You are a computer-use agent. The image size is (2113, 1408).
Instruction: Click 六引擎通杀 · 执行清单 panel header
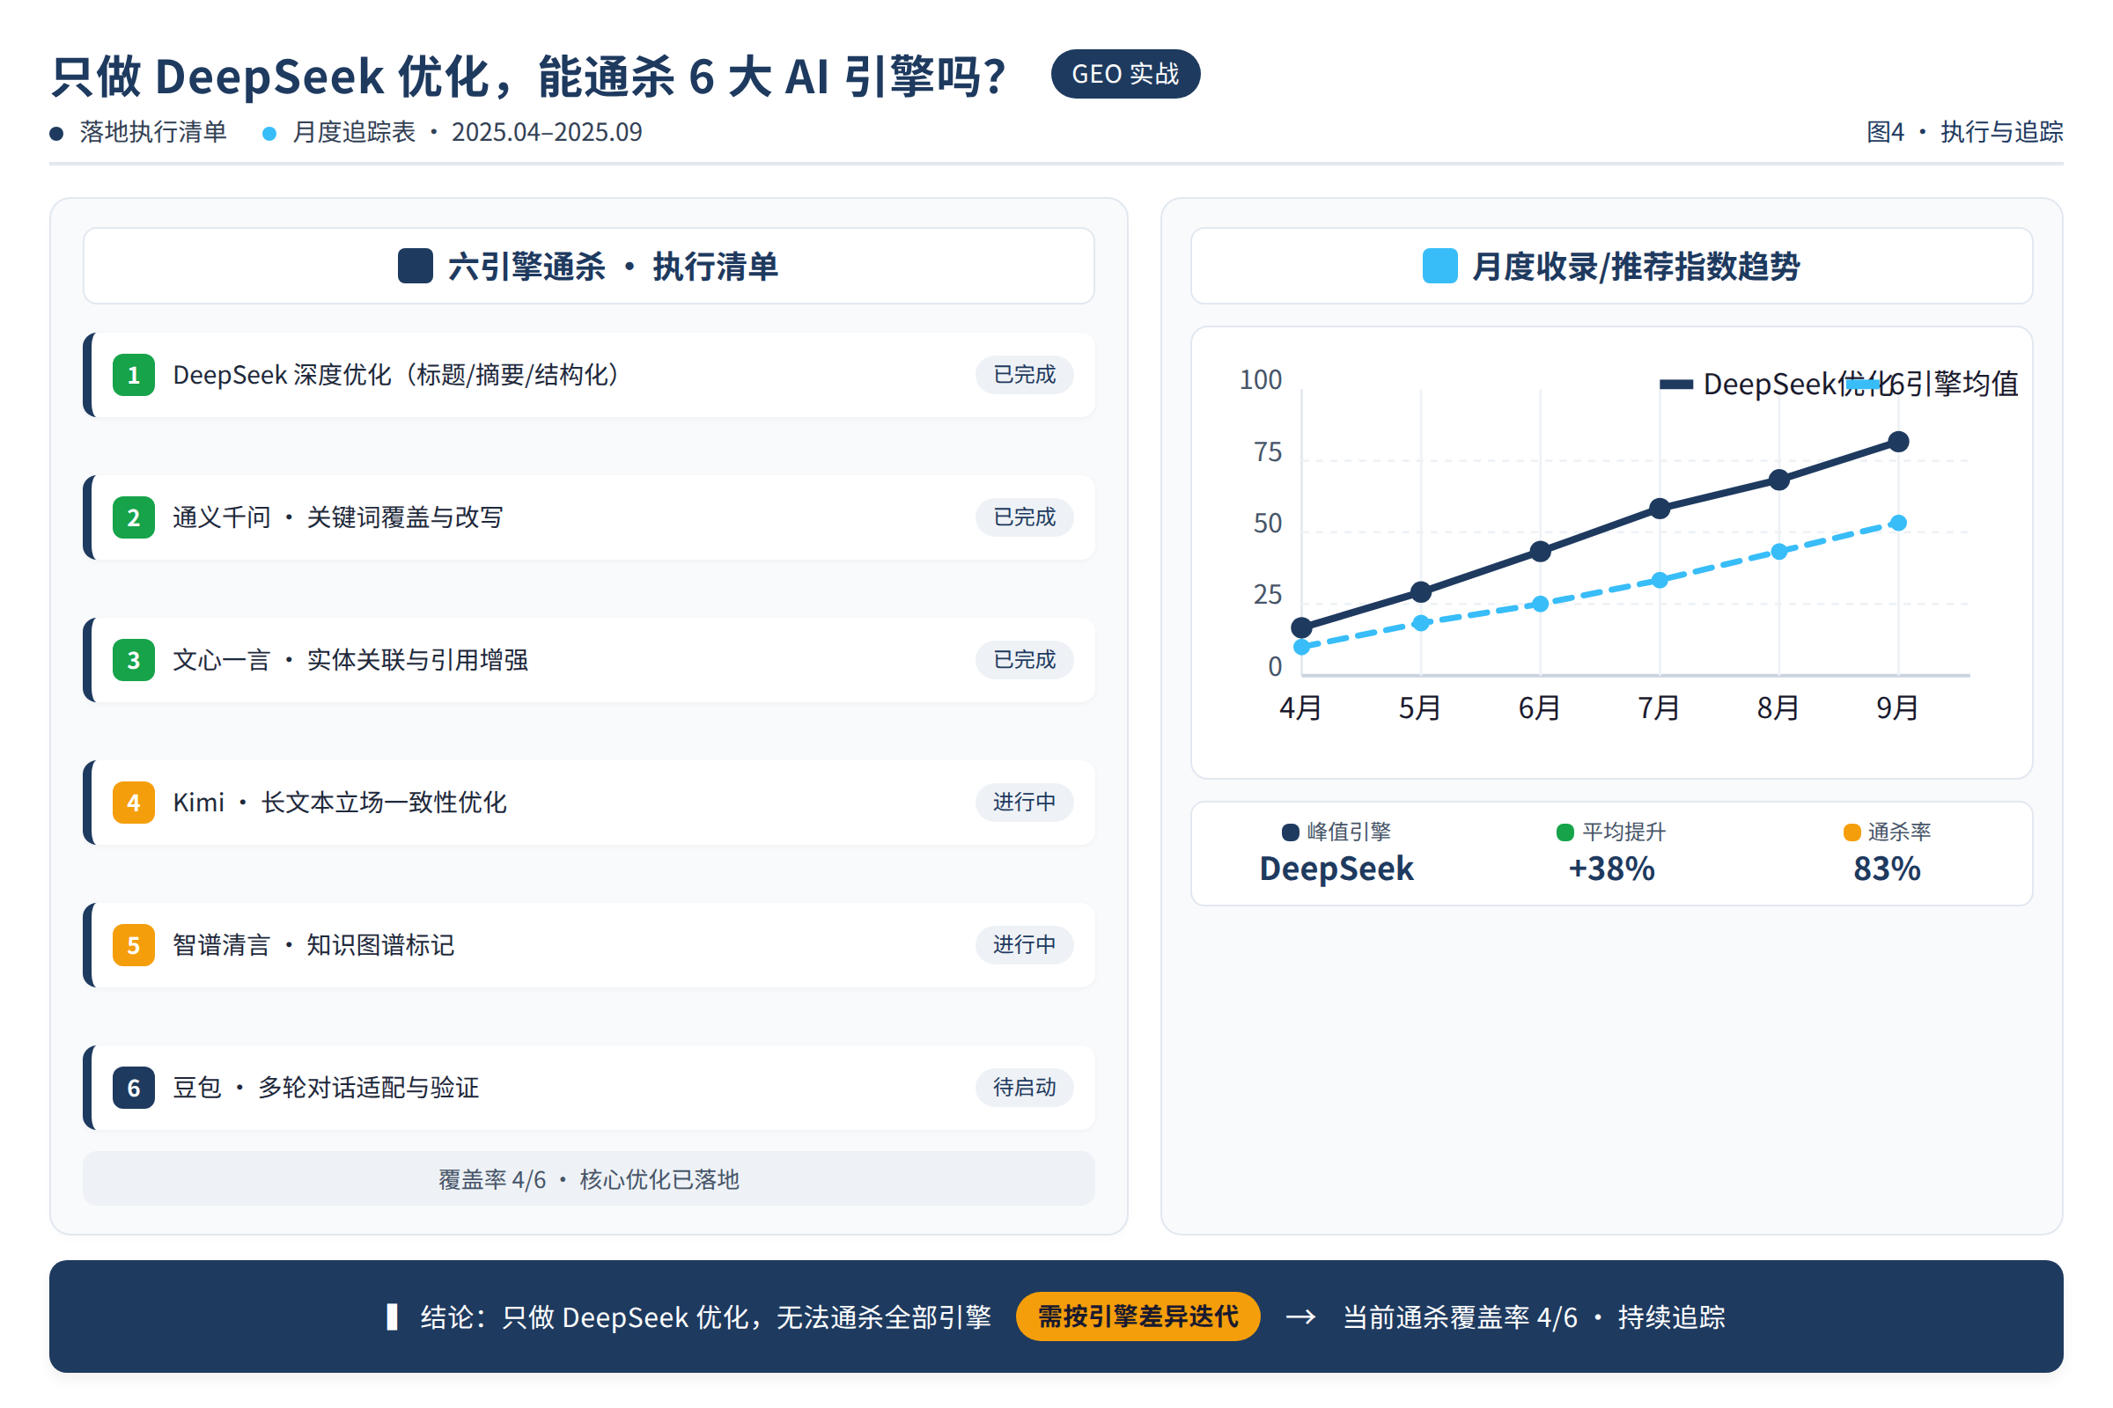point(588,266)
